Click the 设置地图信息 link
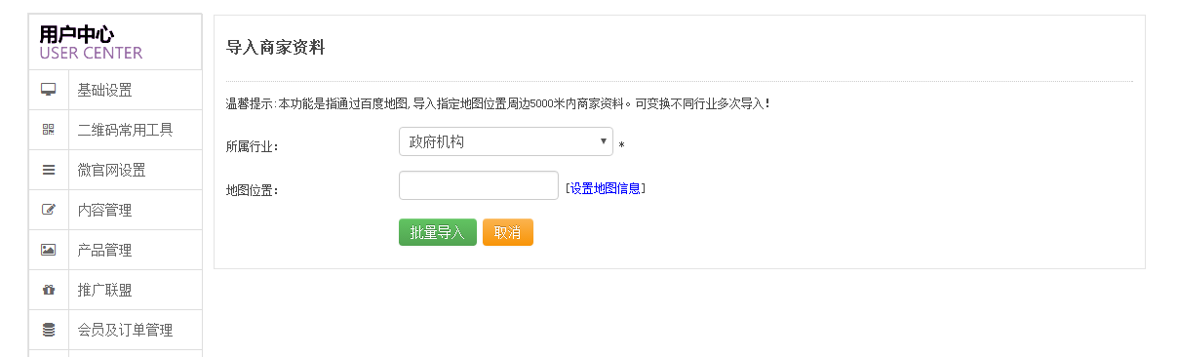 click(606, 188)
